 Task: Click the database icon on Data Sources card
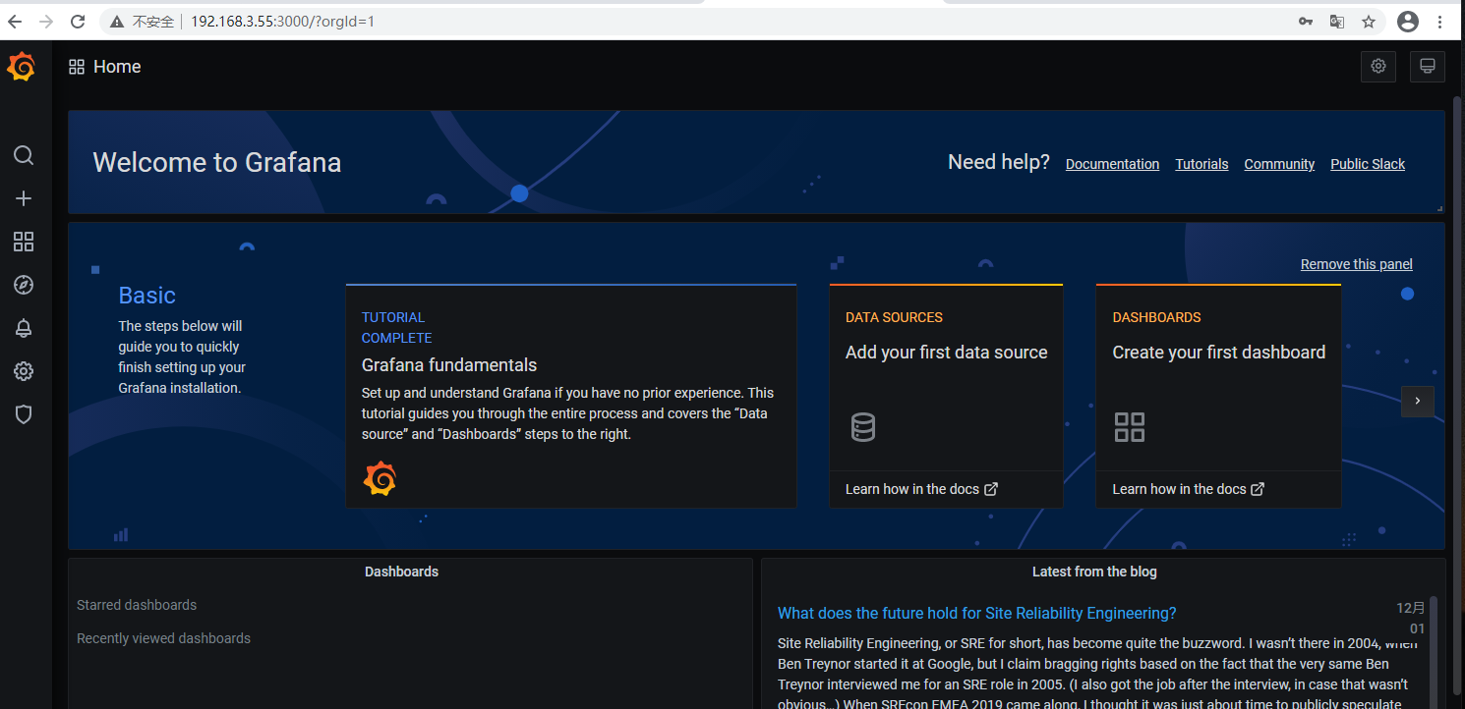pyautogui.click(x=863, y=427)
